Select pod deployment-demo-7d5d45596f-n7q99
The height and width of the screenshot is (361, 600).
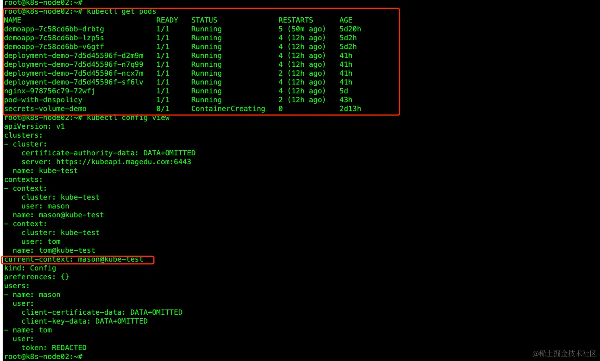point(74,64)
